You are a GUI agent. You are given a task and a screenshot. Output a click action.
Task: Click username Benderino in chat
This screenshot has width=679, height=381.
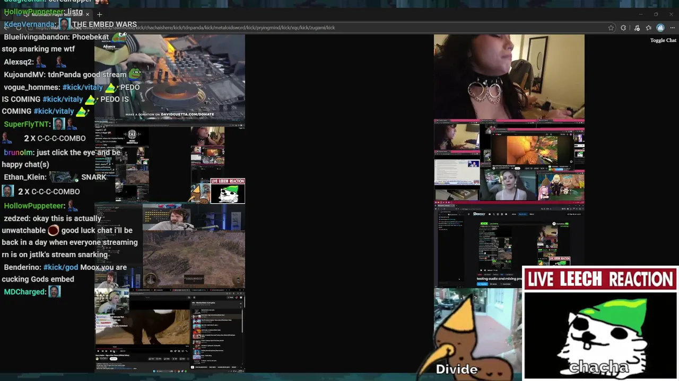click(x=21, y=267)
